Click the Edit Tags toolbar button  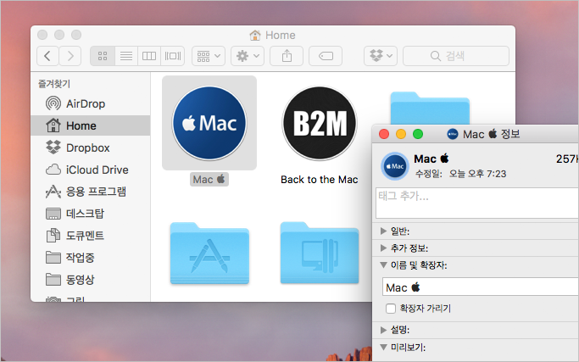click(x=326, y=56)
